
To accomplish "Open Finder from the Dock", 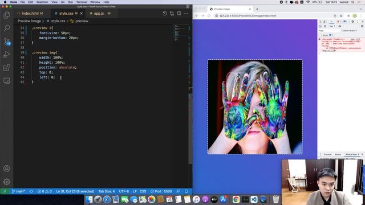I will [x=89, y=199].
